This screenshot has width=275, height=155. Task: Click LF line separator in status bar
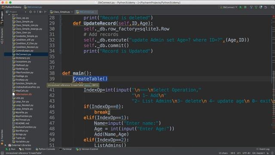[x=239, y=153]
